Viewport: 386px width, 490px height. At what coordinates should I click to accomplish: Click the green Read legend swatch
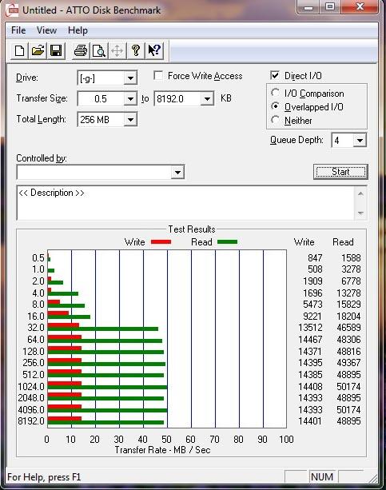[x=227, y=242]
